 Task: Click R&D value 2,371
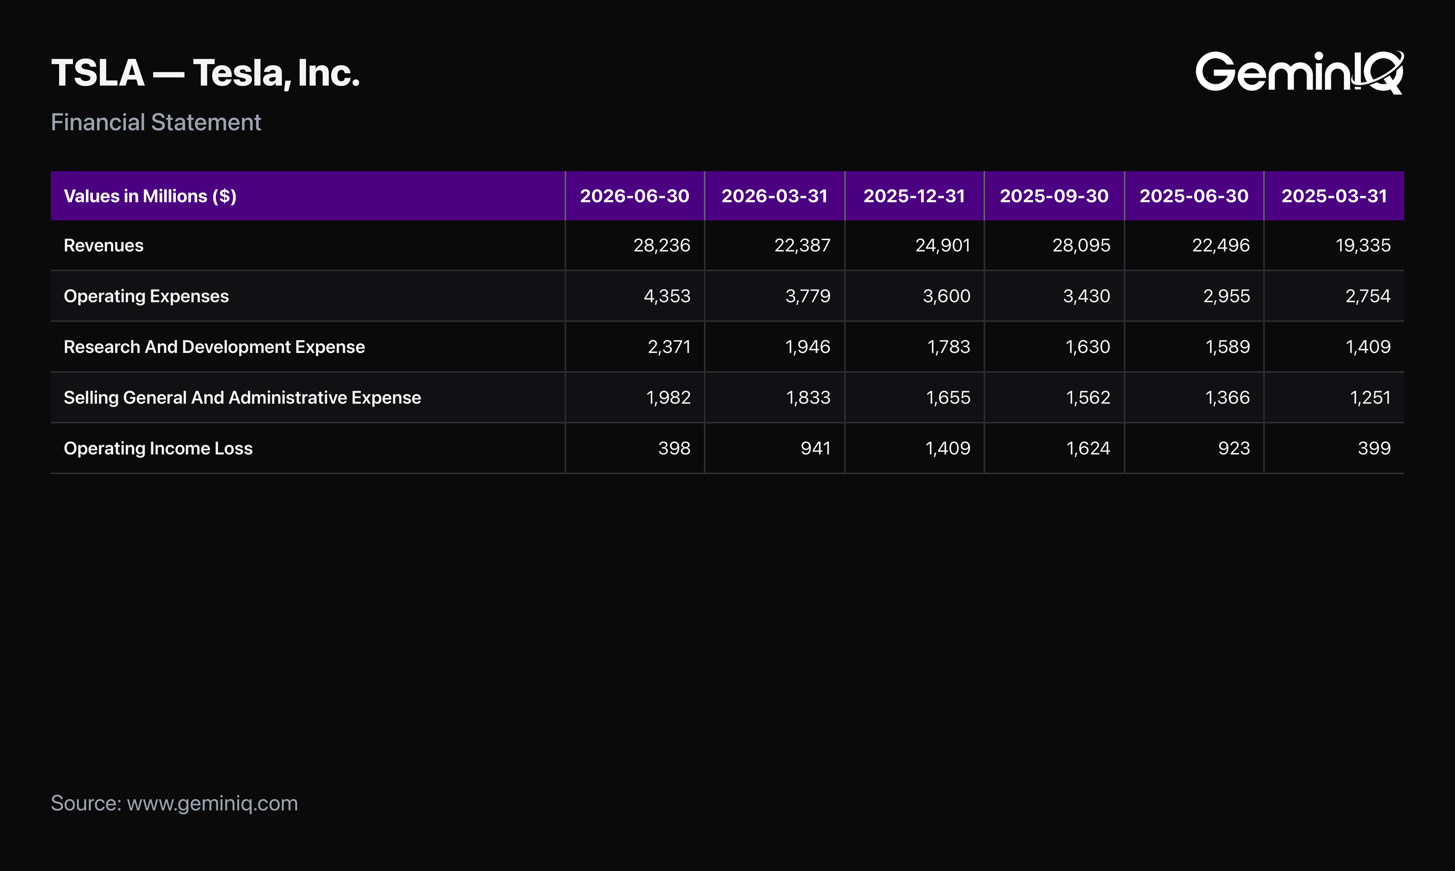point(669,347)
